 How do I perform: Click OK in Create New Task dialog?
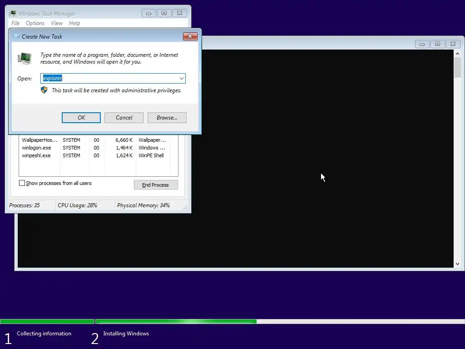(x=81, y=118)
